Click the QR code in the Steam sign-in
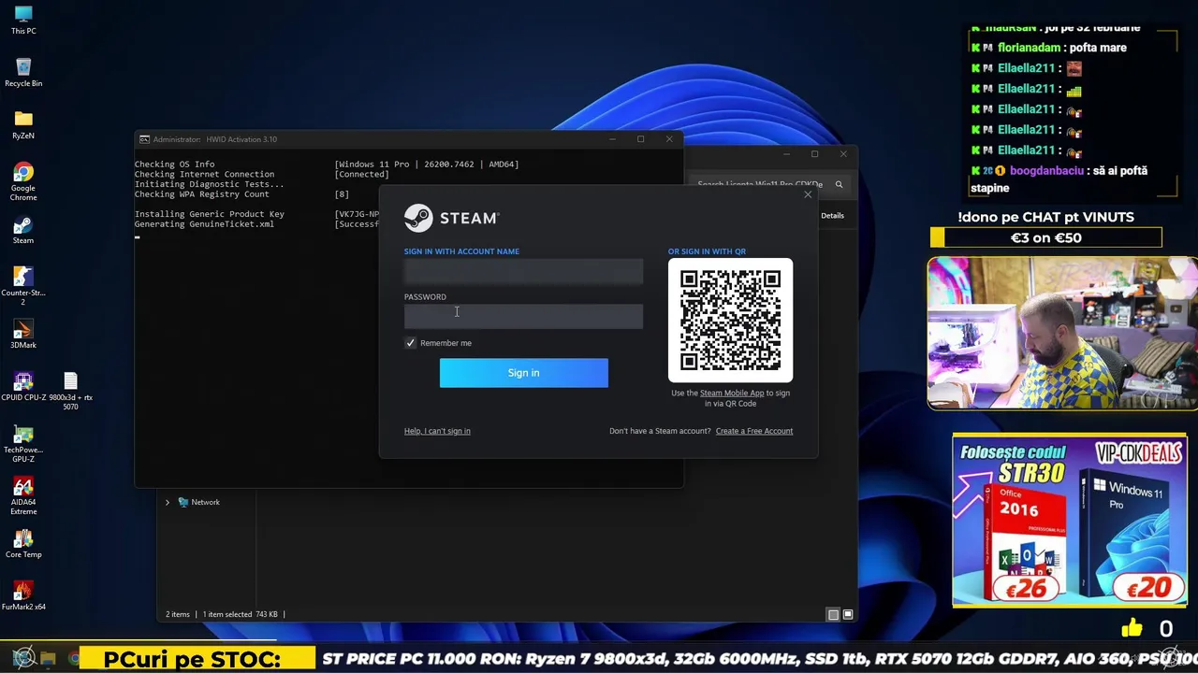 click(x=730, y=320)
